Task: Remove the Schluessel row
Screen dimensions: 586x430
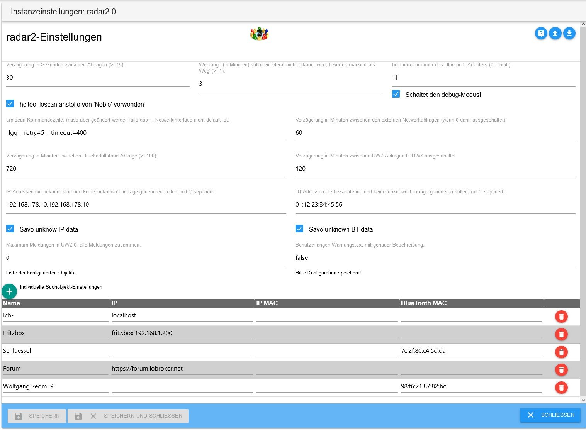Action: coord(561,352)
